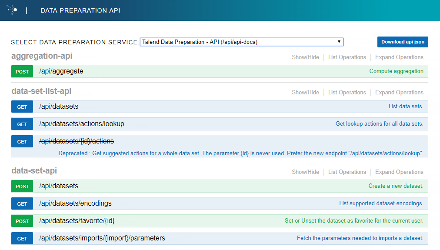Open the data preparation service dropdown
440x250 pixels.
pyautogui.click(x=241, y=42)
